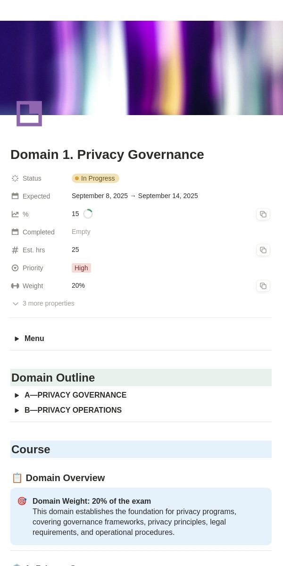283x566 pixels.
Task: Change the High priority tag
Action: pyautogui.click(x=81, y=268)
